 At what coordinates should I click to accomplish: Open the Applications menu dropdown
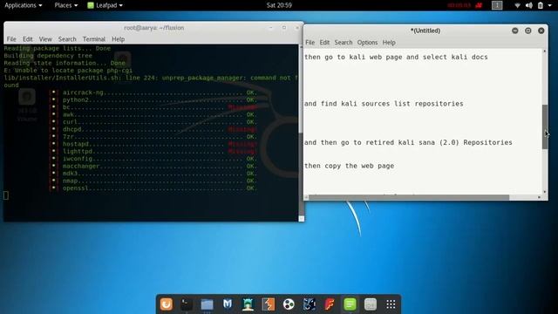[x=24, y=5]
